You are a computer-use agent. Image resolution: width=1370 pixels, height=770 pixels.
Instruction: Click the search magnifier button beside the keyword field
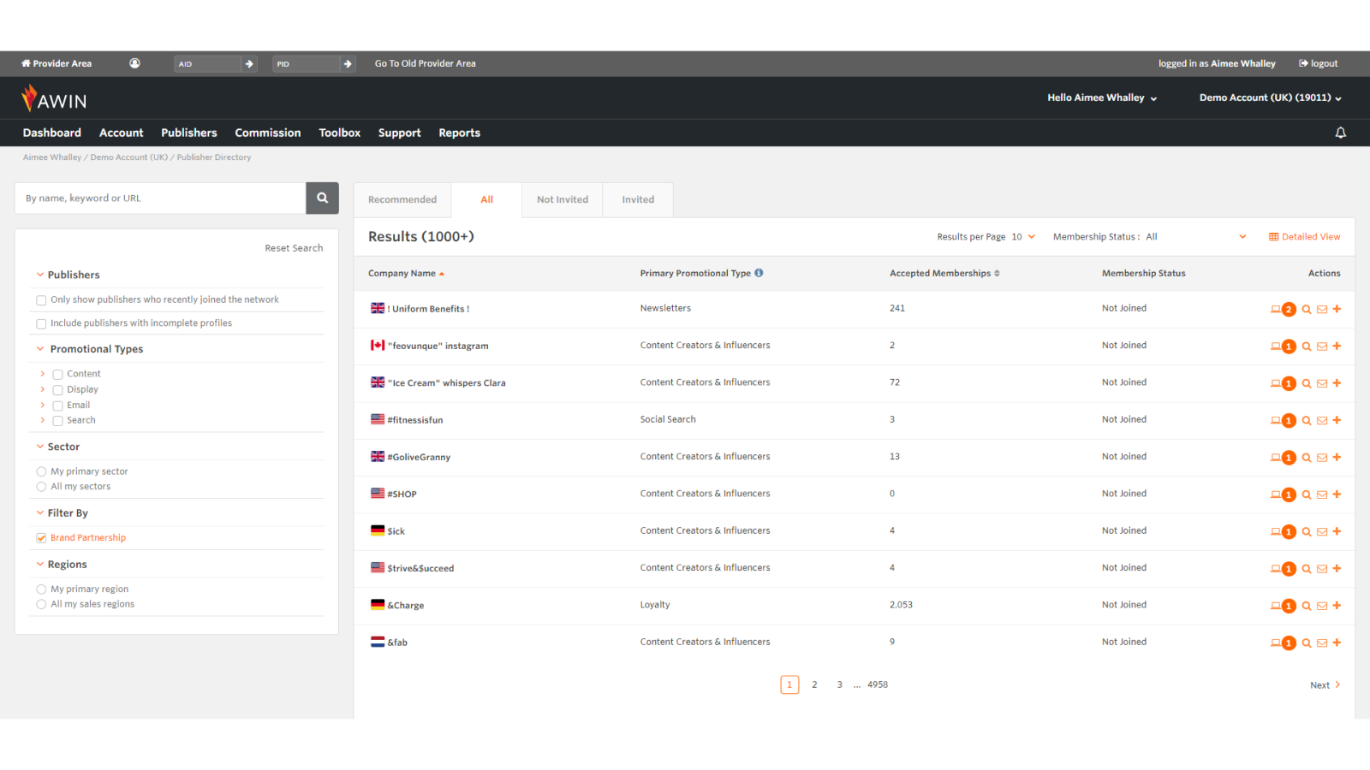[x=322, y=198]
